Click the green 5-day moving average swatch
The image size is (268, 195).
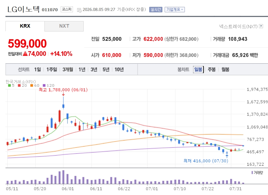point(9,85)
